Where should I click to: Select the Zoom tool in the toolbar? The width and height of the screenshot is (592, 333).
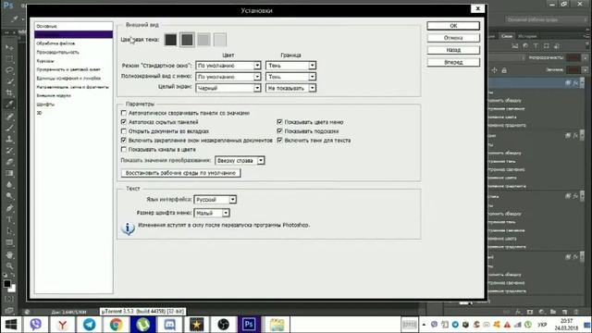pyautogui.click(x=9, y=266)
